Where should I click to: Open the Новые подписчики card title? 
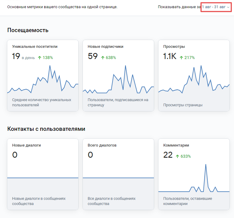[x=105, y=47]
